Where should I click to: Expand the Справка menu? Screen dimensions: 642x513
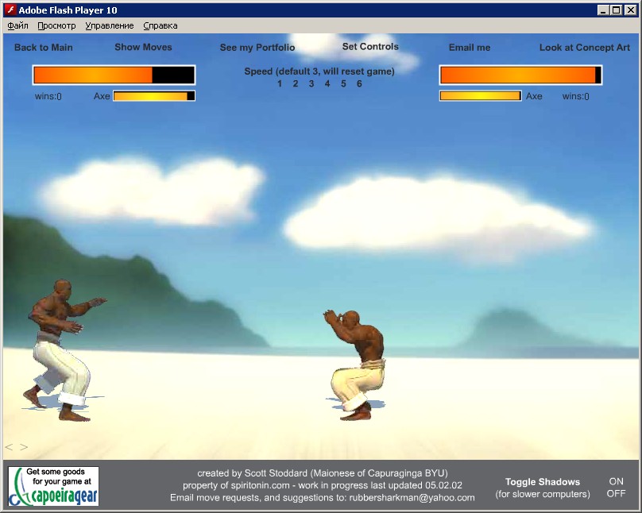tap(160, 25)
